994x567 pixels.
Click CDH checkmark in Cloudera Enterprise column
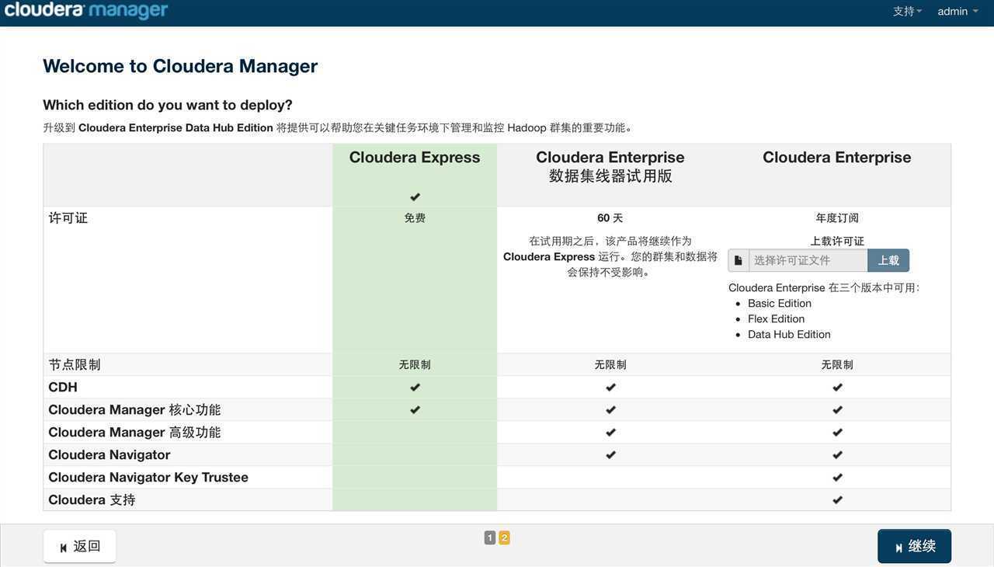tap(837, 387)
